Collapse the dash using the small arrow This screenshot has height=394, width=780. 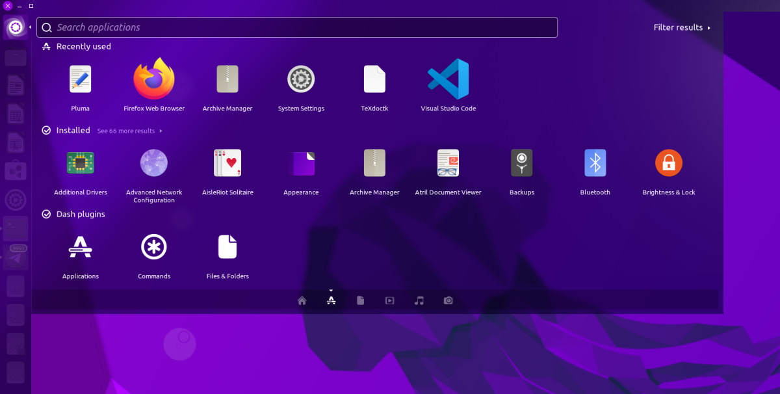(x=331, y=291)
